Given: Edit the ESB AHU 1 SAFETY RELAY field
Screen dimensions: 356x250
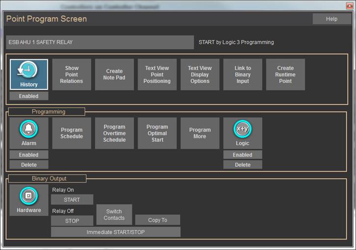Looking at the screenshot, I should tap(100, 42).
